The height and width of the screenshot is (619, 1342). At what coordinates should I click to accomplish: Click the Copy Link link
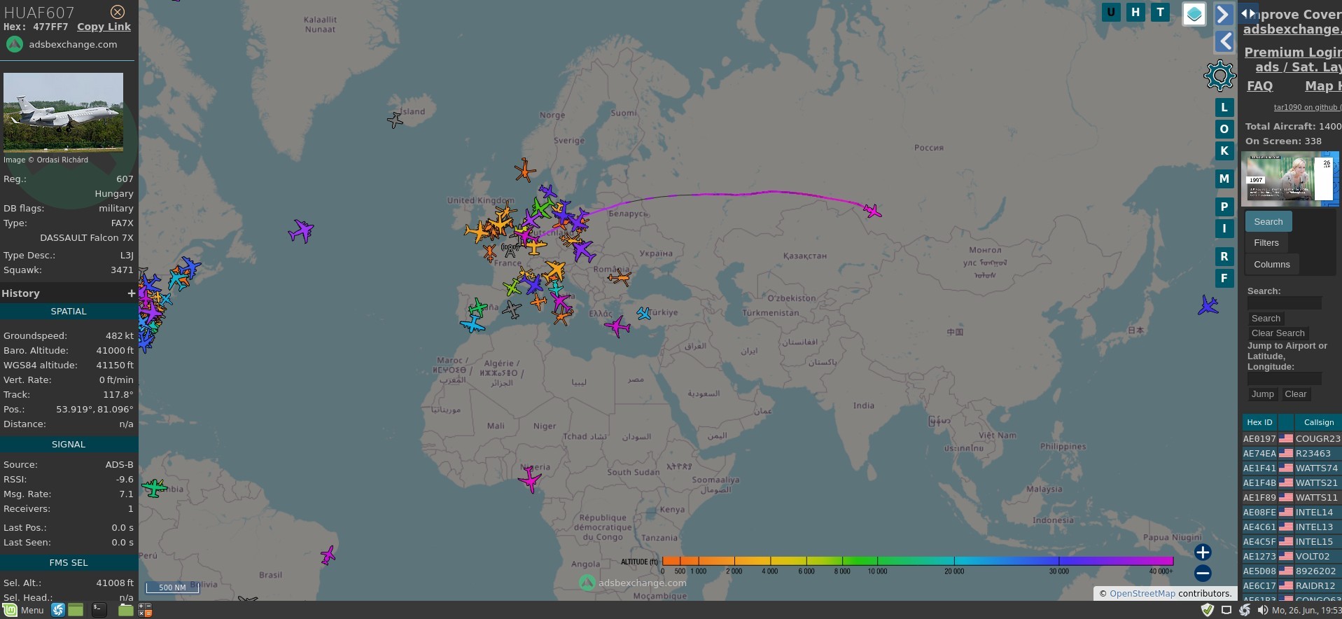(x=104, y=27)
